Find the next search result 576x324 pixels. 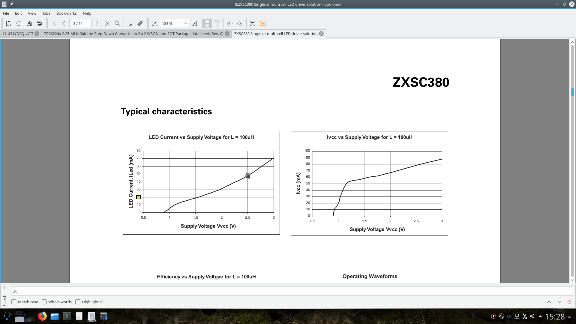click(x=559, y=302)
